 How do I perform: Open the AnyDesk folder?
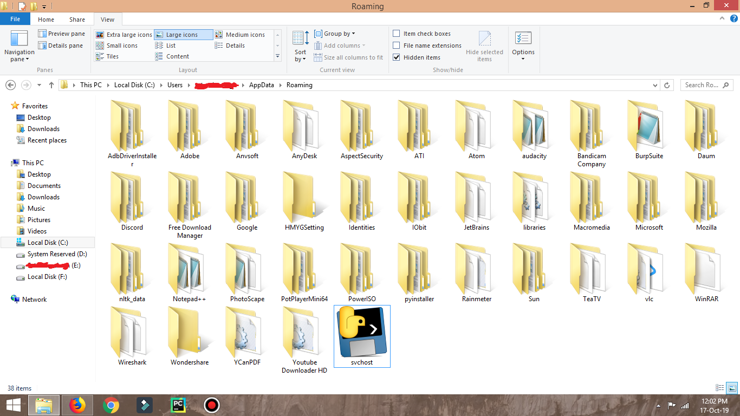point(304,130)
